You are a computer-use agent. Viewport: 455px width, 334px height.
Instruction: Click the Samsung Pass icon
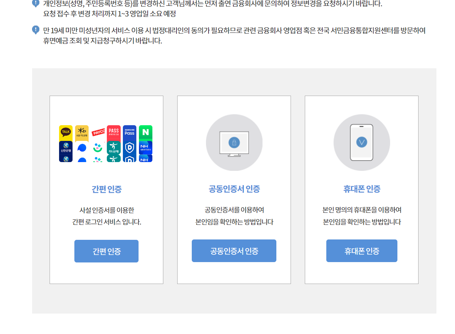[129, 132]
